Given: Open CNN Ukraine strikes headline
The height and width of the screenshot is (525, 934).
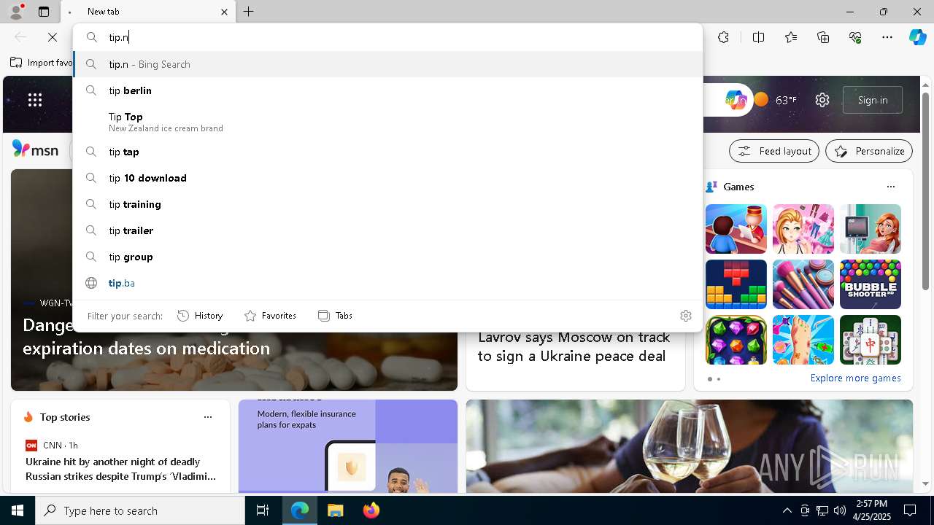Looking at the screenshot, I should (120, 469).
